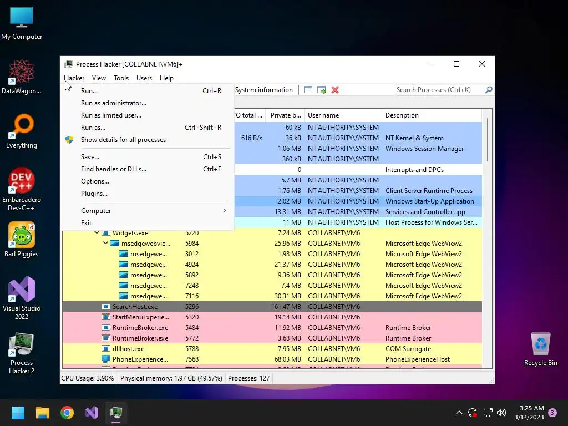
Task: Open Embarcadero Dev-C++ desktop shortcut
Action: [x=22, y=189]
